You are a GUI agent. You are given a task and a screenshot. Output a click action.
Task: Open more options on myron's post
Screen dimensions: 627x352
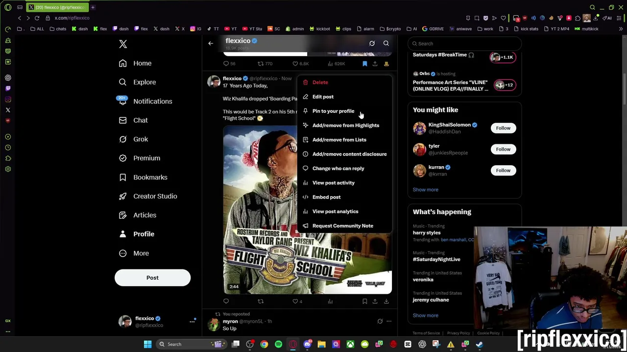tap(389, 321)
